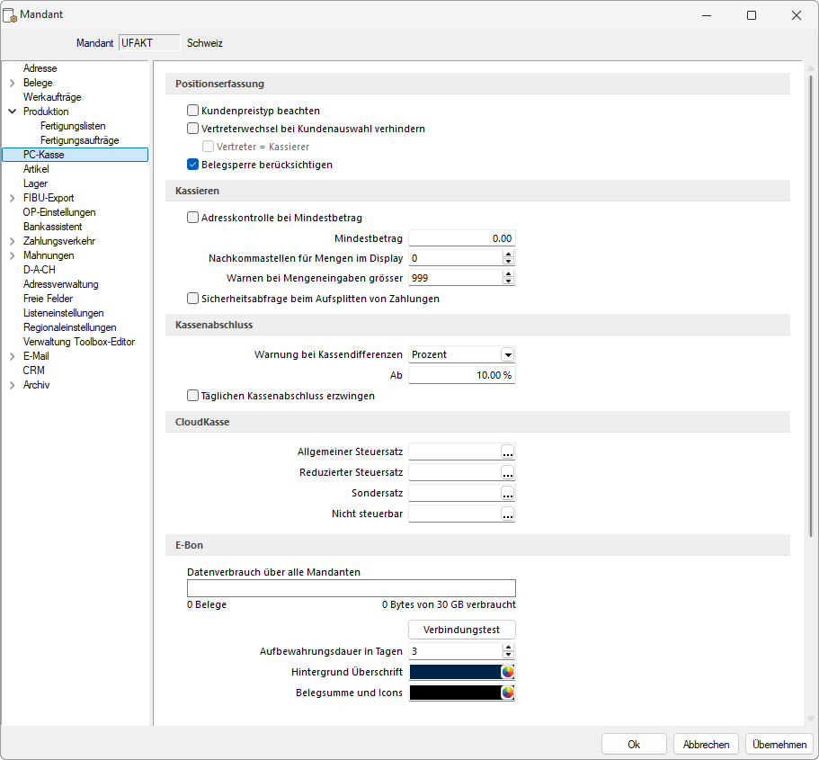The width and height of the screenshot is (819, 760).
Task: Toggle Vertreterwechsel bei Kundenauswahl verhindern
Action: [x=192, y=128]
